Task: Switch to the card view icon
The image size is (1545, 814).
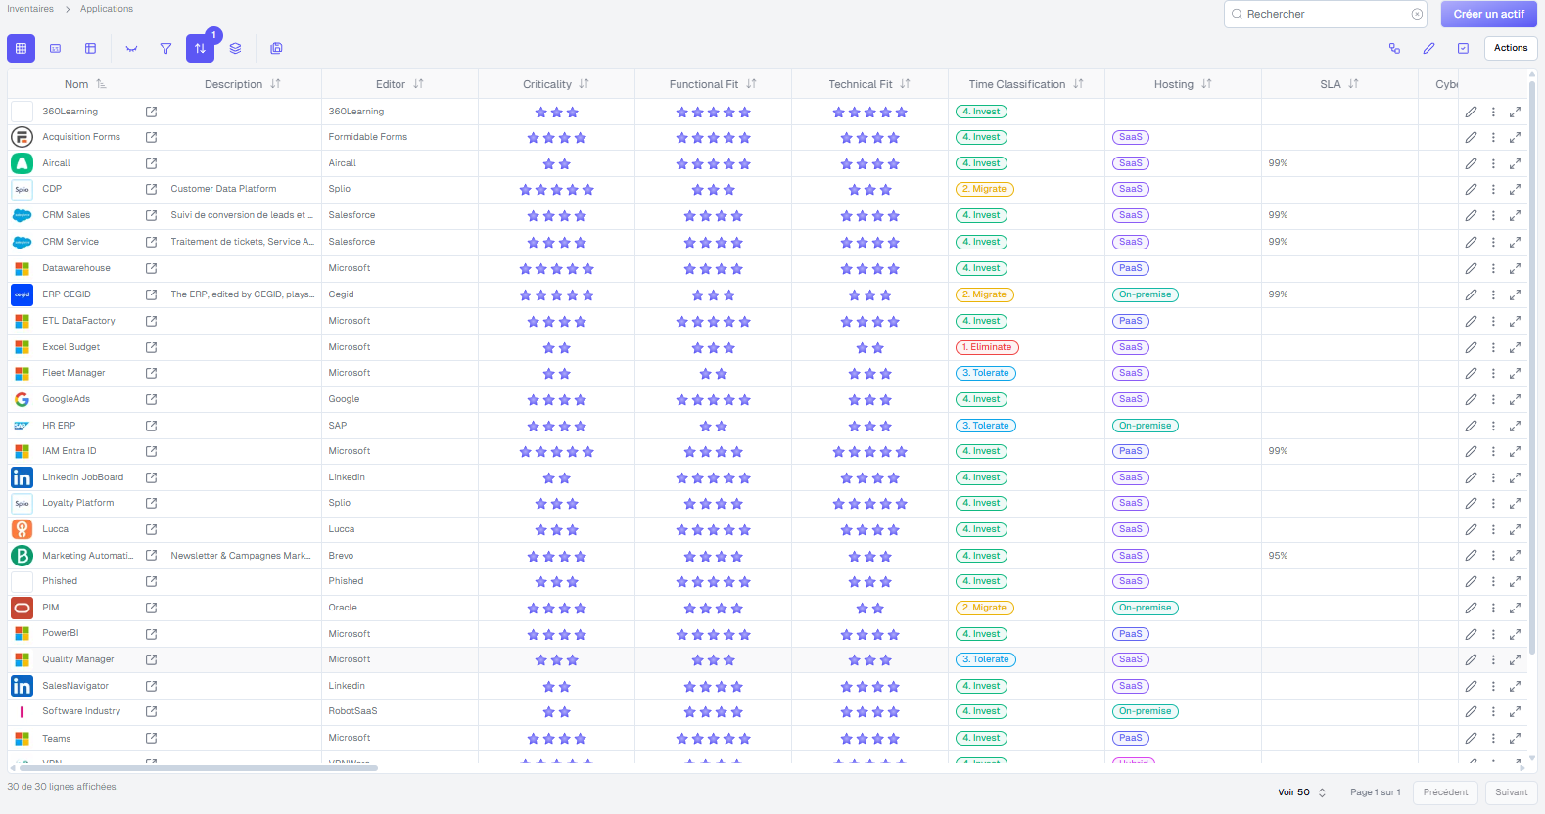Action: (56, 48)
